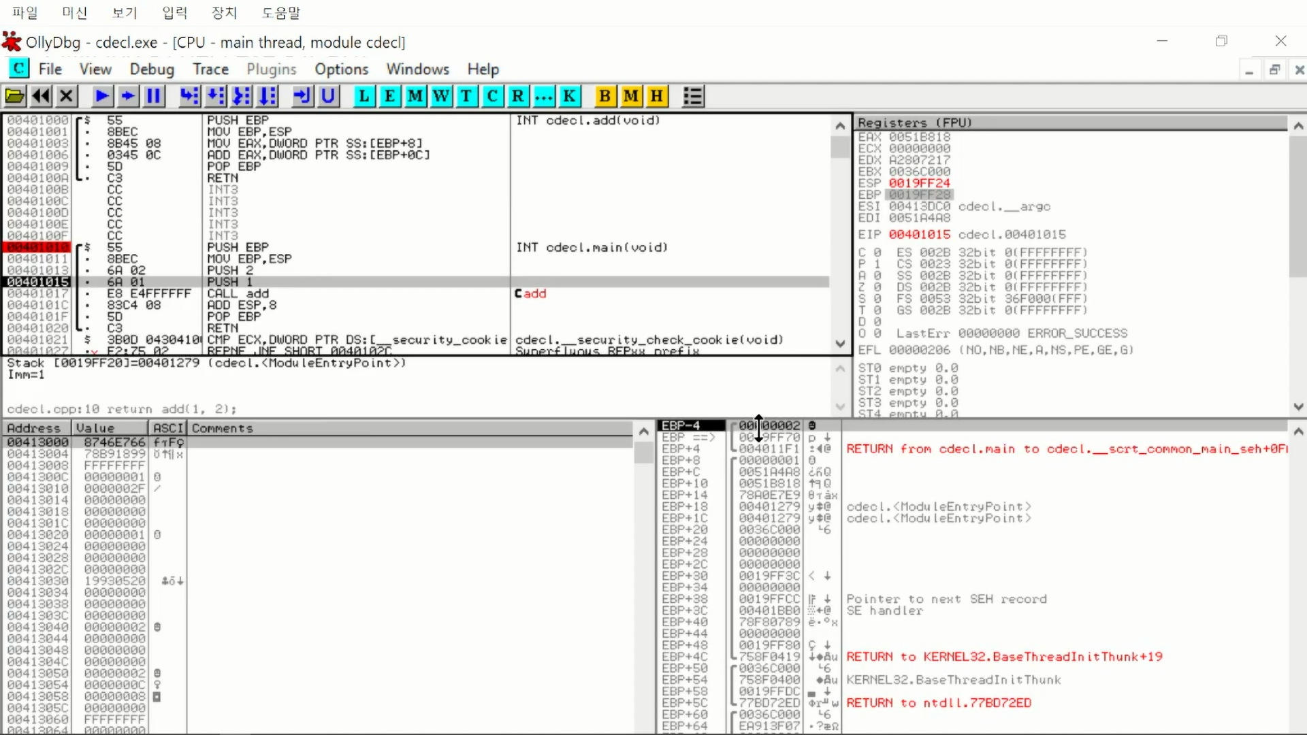Open Windows list with W icon
1307x735 pixels.
(x=441, y=96)
